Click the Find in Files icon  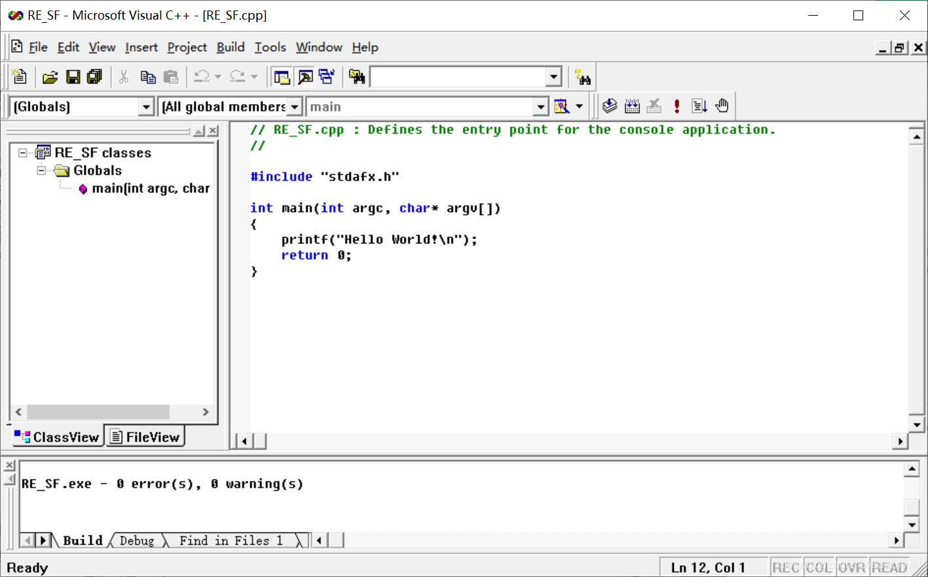[x=357, y=77]
